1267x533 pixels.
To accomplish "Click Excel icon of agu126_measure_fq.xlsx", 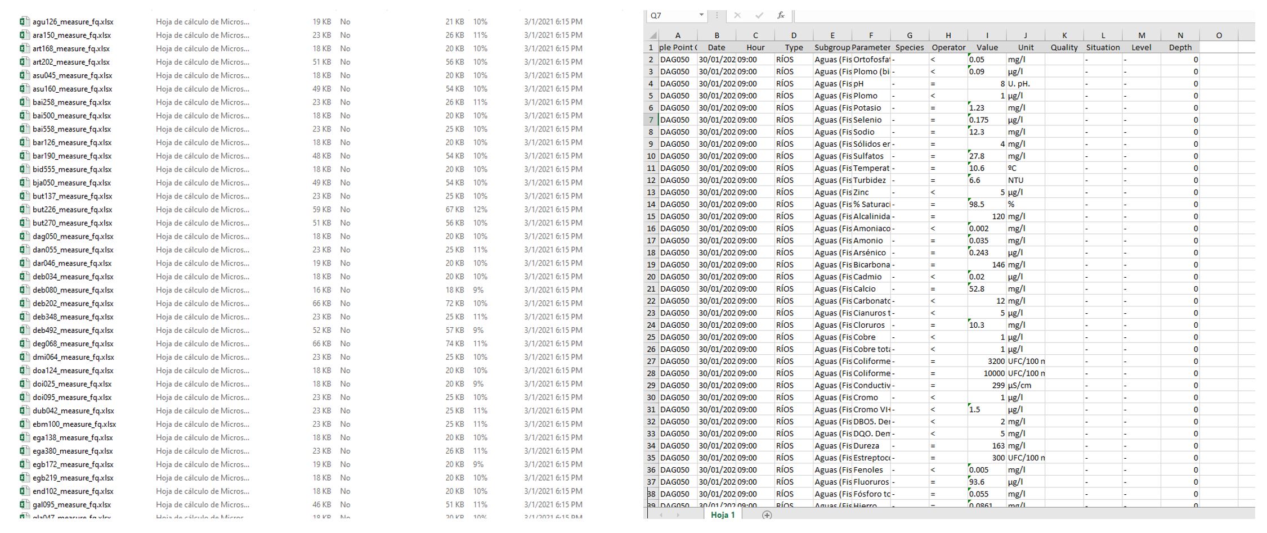I will (24, 22).
